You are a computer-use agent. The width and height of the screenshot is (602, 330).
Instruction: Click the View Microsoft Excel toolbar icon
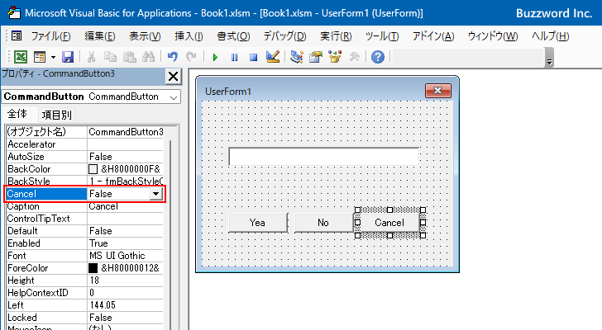(21, 57)
